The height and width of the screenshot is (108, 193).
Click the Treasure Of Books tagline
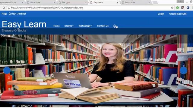tap(14, 31)
